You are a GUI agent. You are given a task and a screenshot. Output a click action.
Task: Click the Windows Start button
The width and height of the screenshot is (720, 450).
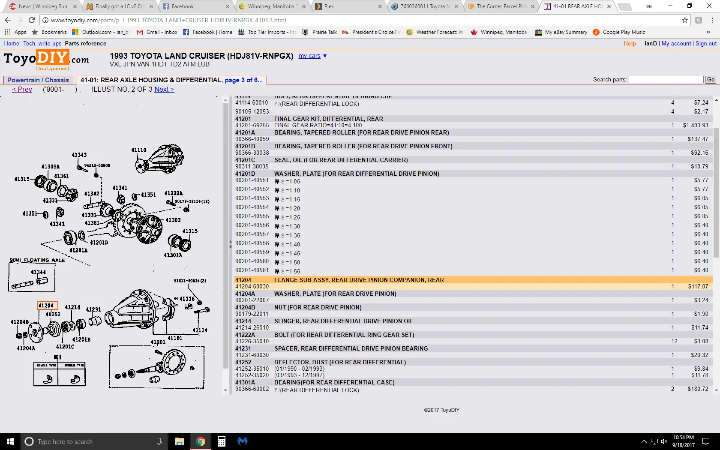[10, 441]
